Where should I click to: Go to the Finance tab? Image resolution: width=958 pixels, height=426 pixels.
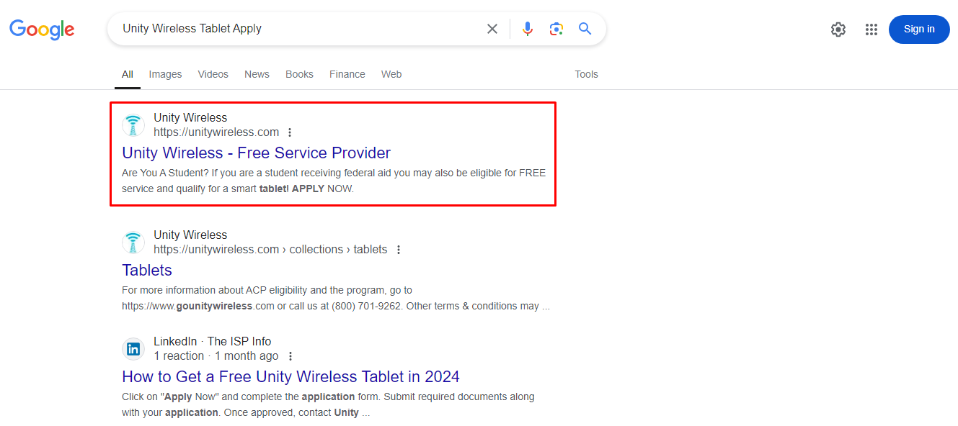[347, 74]
